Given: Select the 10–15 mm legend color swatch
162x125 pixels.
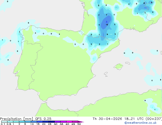Looking at the screenshot, I should [x=34, y=122].
